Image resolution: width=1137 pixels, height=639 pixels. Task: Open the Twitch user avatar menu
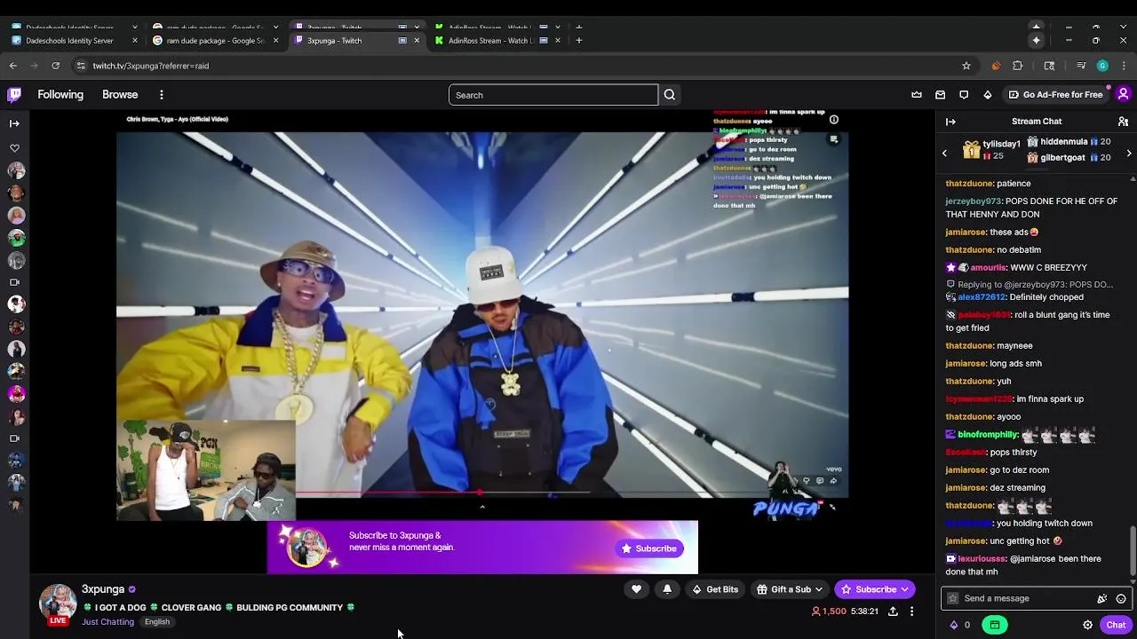(1124, 94)
